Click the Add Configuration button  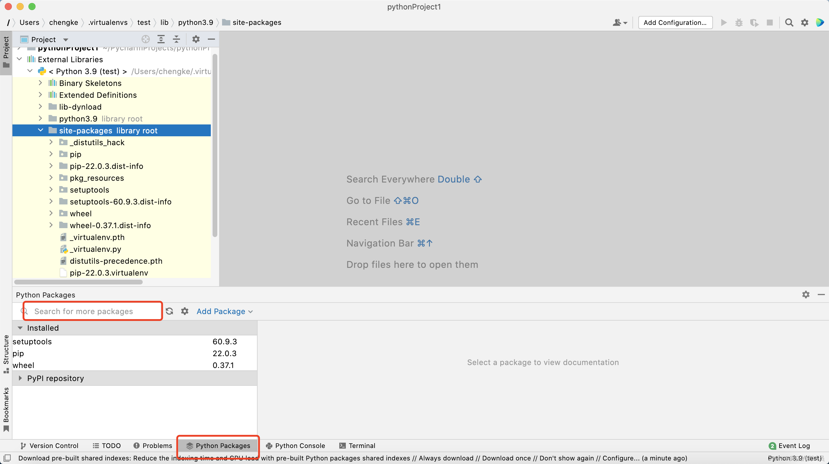[x=675, y=23]
